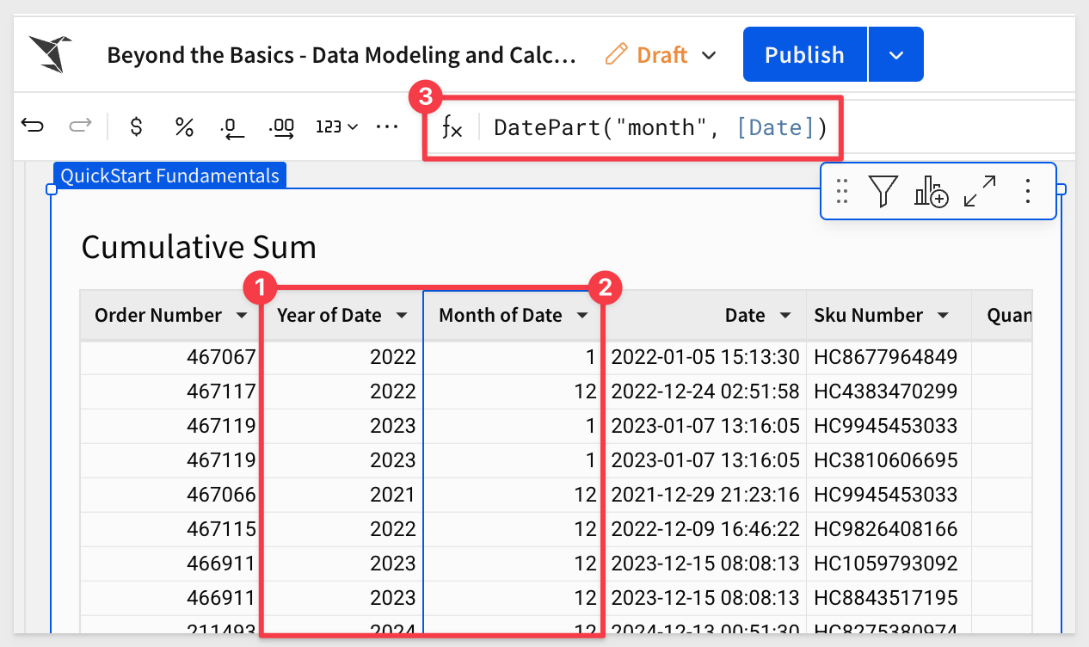Create a child chart element
Viewport: 1089px width, 647px height.
pos(931,190)
